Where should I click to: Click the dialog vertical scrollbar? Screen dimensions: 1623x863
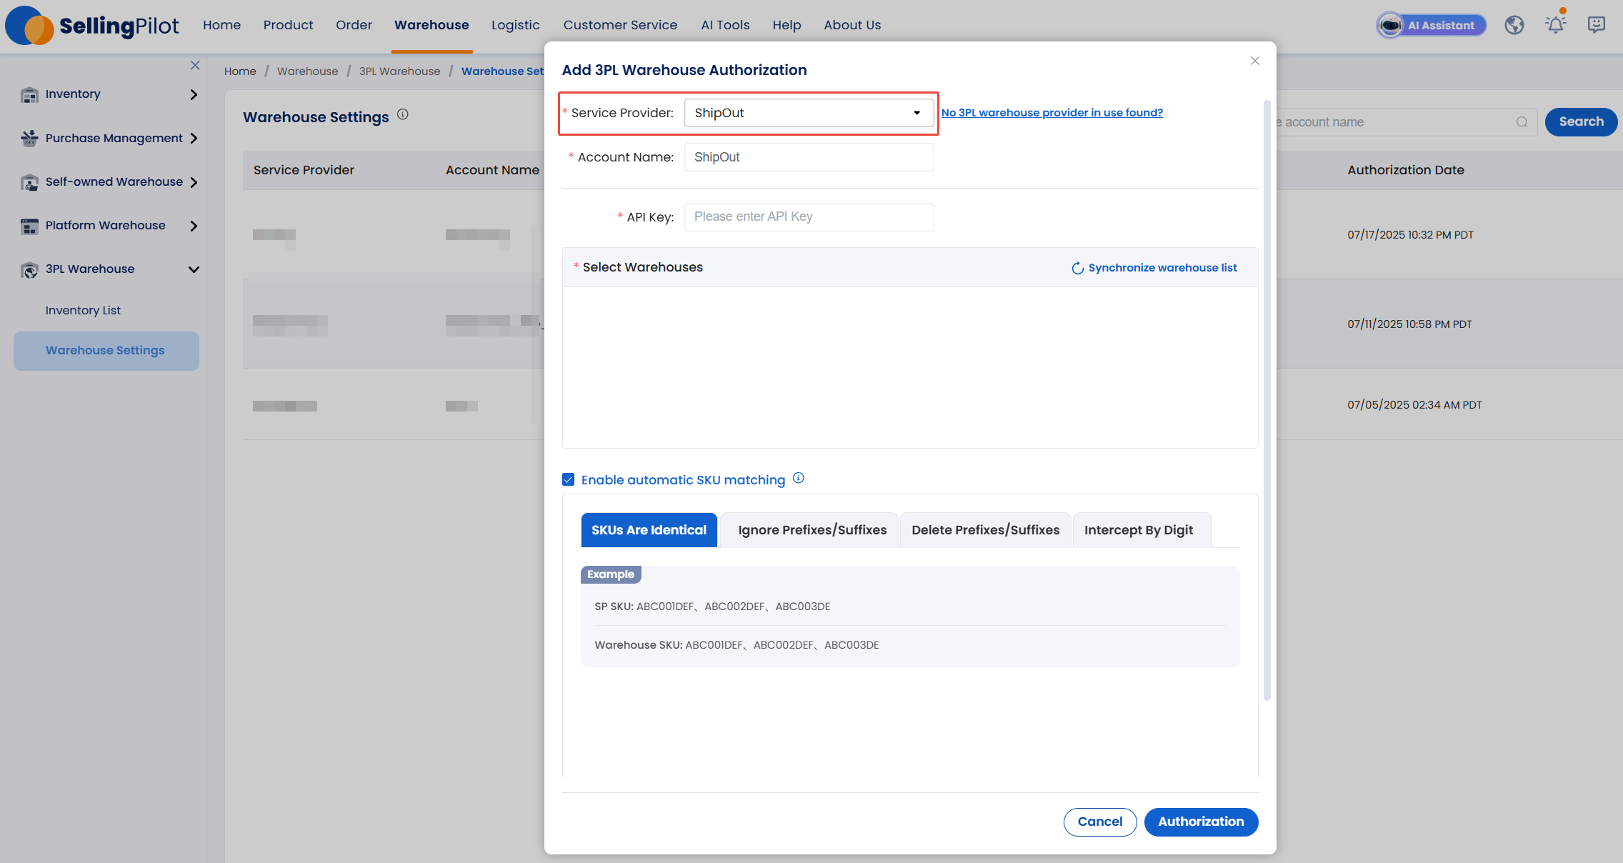[1267, 400]
